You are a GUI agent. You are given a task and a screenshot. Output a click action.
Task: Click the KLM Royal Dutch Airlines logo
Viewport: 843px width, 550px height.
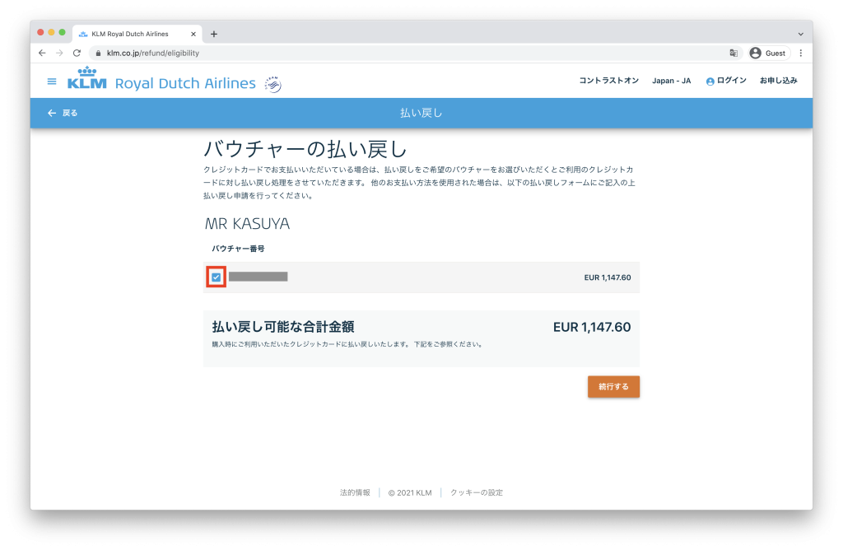click(x=161, y=82)
